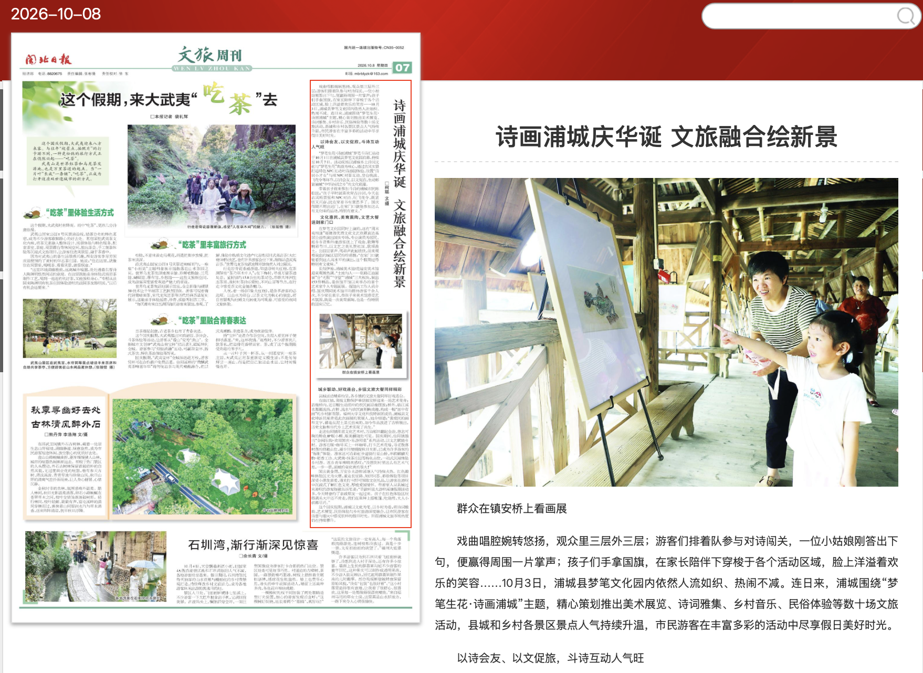The image size is (923, 673).
Task: Click byline 本报记者 under tea headline
Action: click(x=169, y=117)
